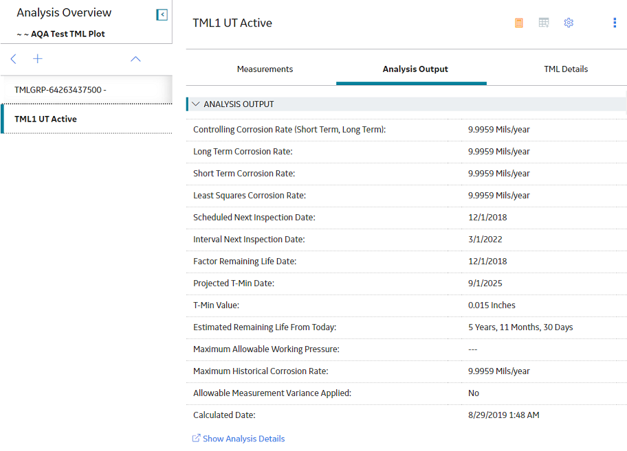
Task: Open the grid table view icon
Action: tap(544, 23)
